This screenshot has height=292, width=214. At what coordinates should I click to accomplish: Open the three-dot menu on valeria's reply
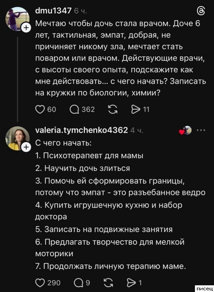[201, 130]
